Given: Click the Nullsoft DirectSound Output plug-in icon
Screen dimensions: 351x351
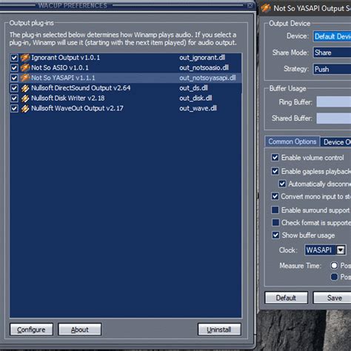Looking at the screenshot, I should pyautogui.click(x=25, y=88).
